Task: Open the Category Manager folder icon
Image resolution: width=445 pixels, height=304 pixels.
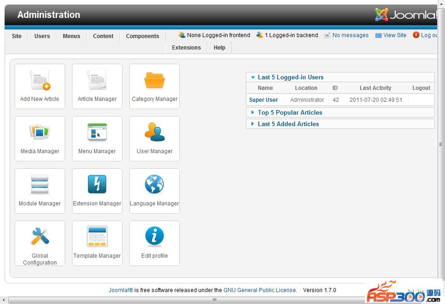Action: pos(155,80)
